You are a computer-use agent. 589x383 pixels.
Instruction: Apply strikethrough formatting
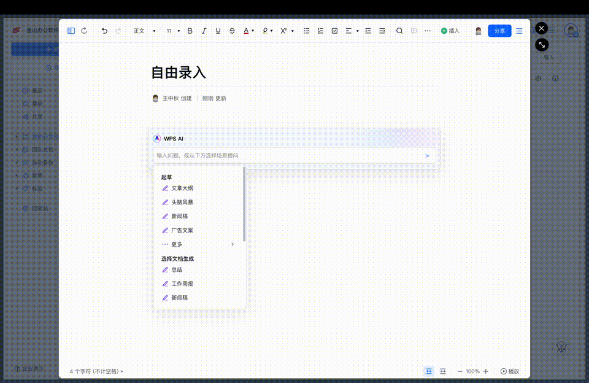(231, 30)
